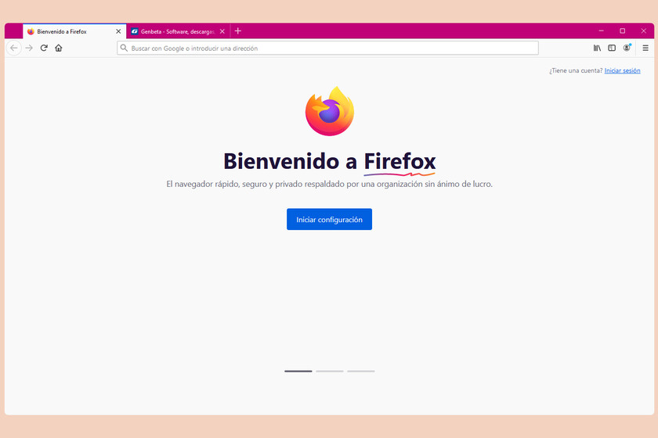Switch to the Genbeta - Software tab
658x438 pixels.
178,31
